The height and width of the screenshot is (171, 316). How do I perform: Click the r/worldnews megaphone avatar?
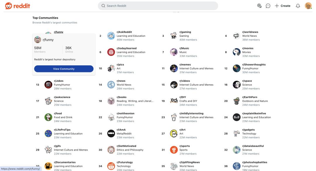[x=236, y=36]
